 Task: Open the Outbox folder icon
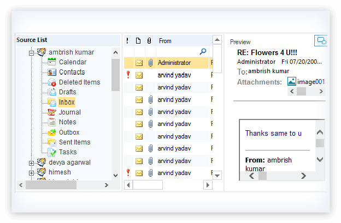coord(52,132)
